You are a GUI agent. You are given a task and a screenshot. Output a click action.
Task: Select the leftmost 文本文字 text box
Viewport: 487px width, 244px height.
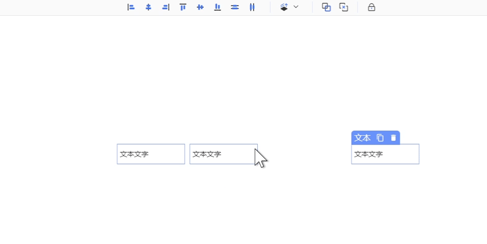(151, 154)
